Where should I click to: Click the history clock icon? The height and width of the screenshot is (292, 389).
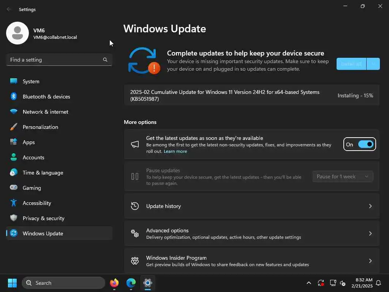click(135, 206)
